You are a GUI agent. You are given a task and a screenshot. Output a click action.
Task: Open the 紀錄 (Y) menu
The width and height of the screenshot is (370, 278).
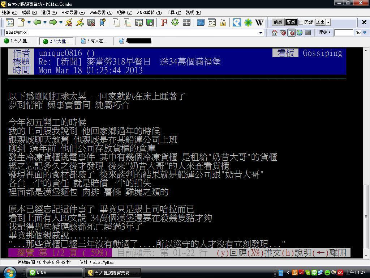click(125, 13)
